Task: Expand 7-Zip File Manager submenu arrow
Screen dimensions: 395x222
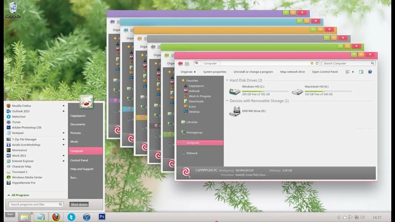Action: (64, 139)
